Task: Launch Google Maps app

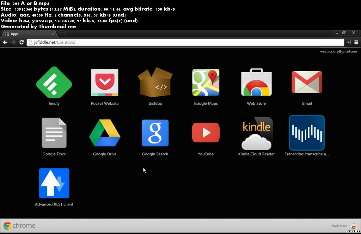Action: 206,82
